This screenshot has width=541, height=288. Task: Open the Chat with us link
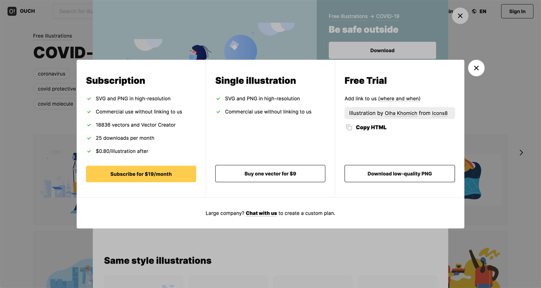point(261,213)
